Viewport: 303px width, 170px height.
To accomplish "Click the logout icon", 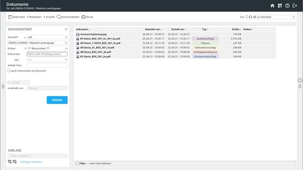I will (x=295, y=5).
